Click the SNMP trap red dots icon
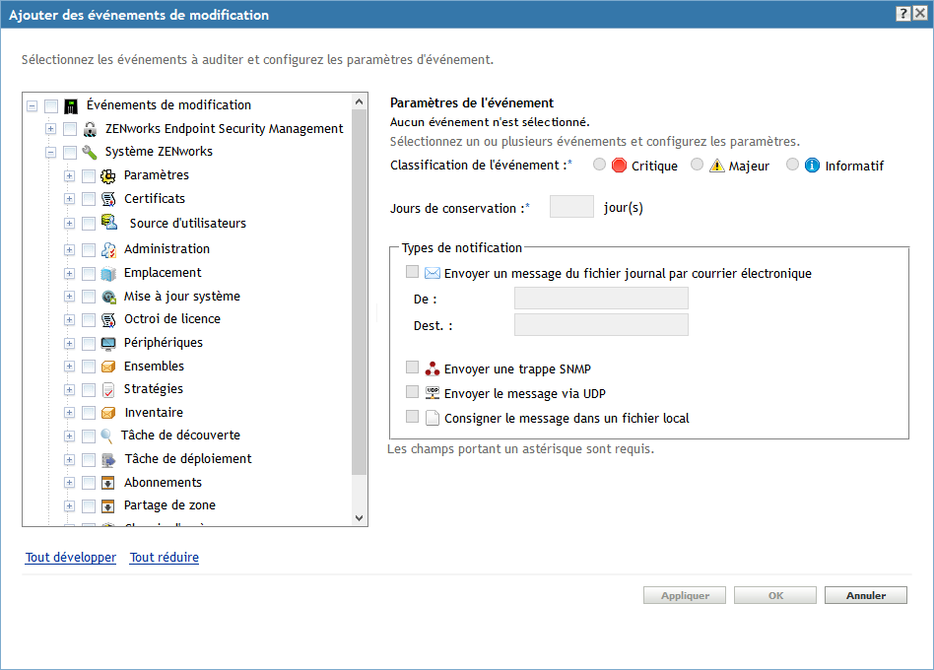Screen dimensions: 934x670 (x=433, y=368)
